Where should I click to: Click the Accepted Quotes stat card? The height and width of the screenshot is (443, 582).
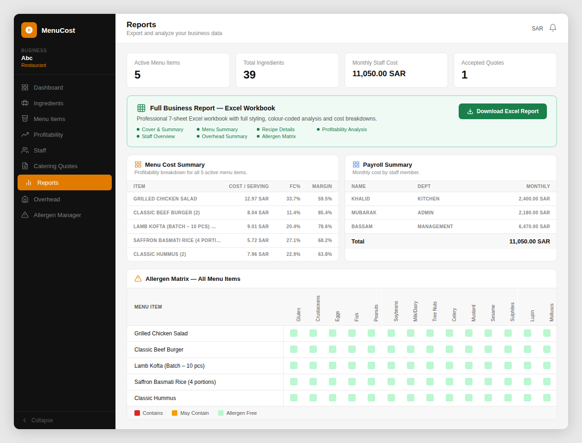pos(505,70)
